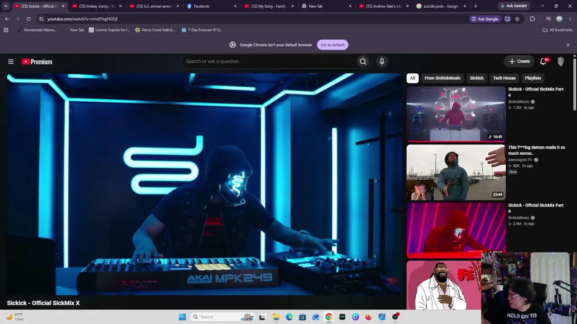Screen dimensions: 577x324
Task: Open the YouTube guide hamburger menu
Action: (11, 62)
